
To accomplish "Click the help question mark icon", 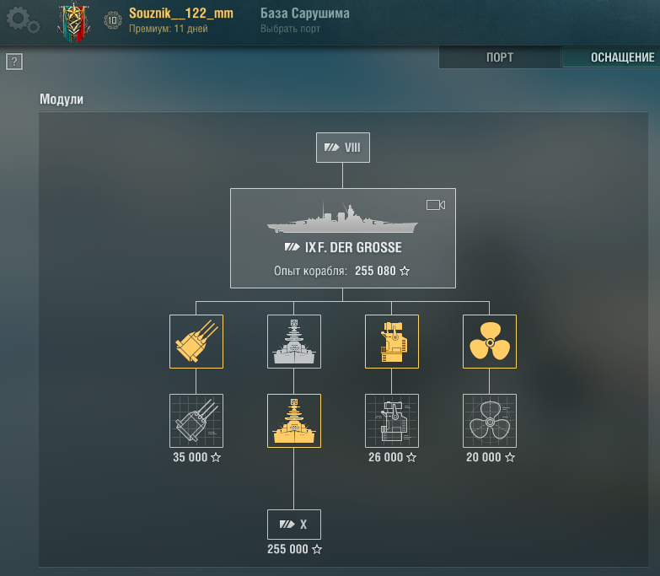I will pyautogui.click(x=14, y=62).
